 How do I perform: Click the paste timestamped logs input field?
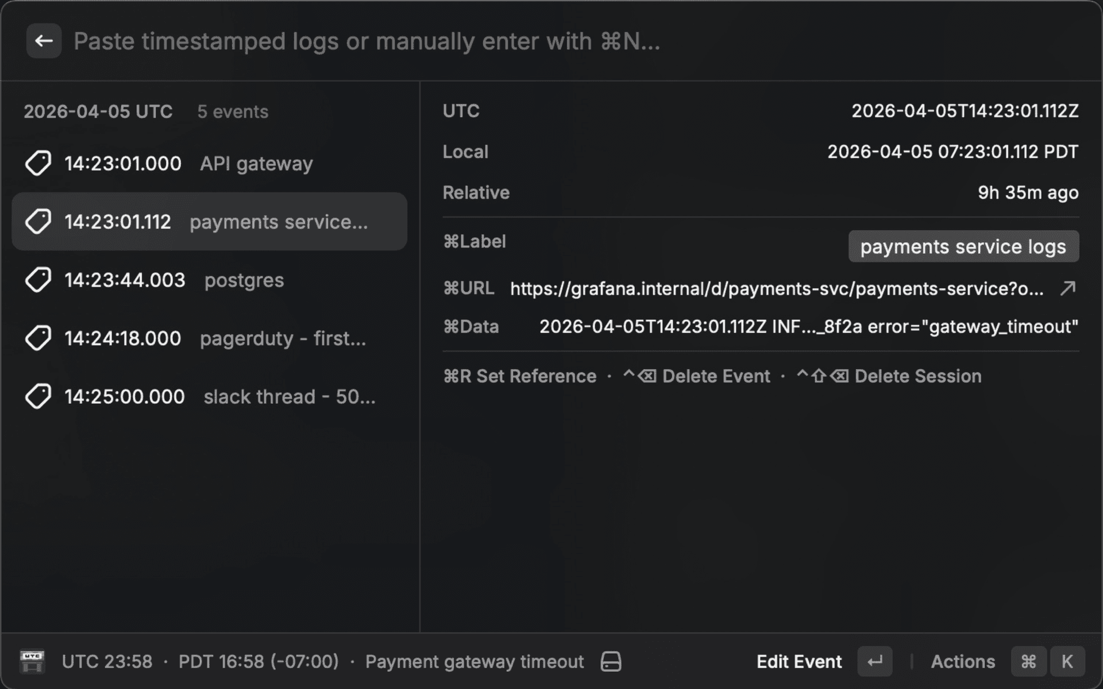pyautogui.click(x=367, y=41)
